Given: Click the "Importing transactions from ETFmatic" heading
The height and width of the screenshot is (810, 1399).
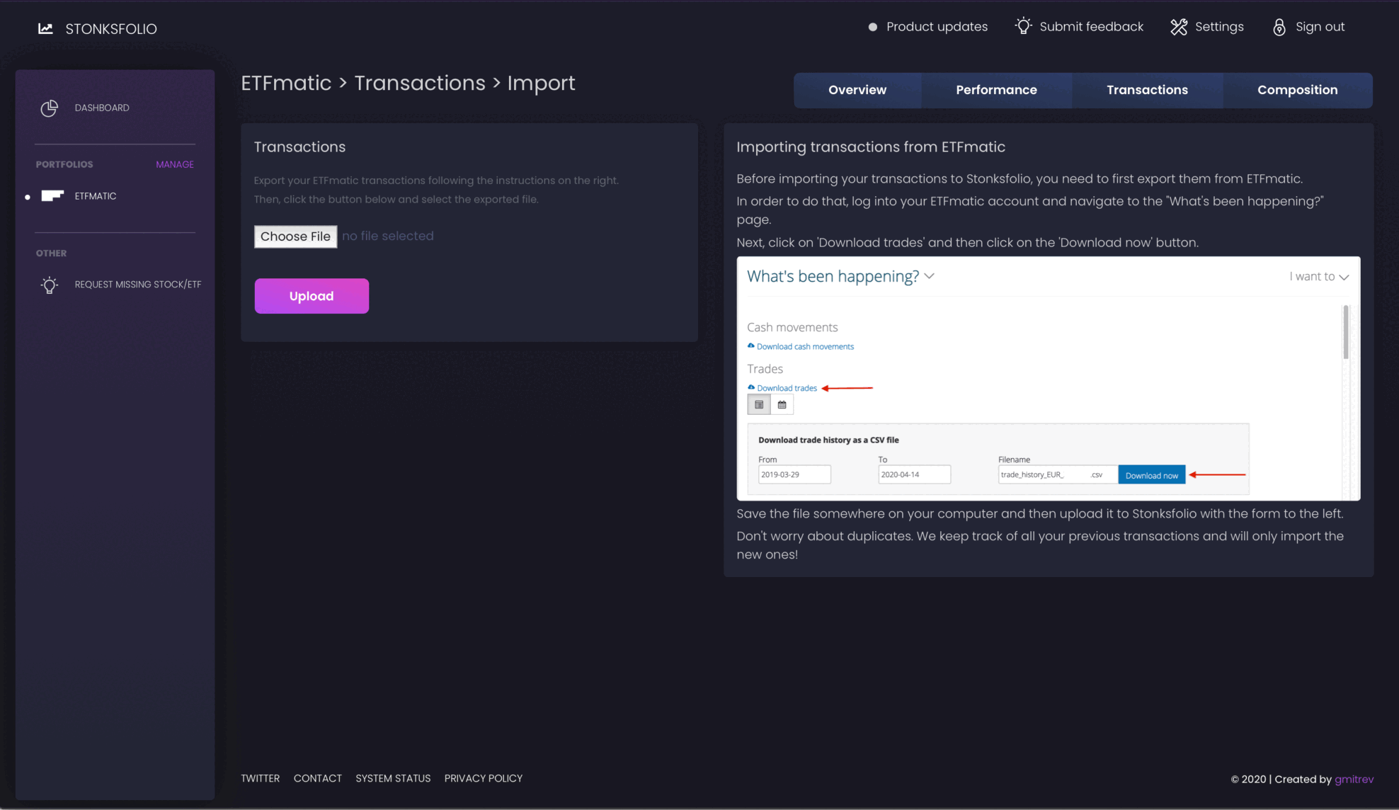Looking at the screenshot, I should click(x=871, y=147).
